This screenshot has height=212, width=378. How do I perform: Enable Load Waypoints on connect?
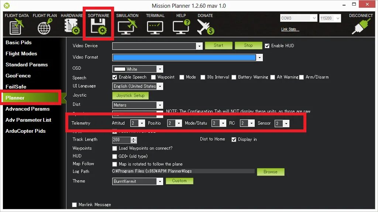pyautogui.click(x=114, y=148)
